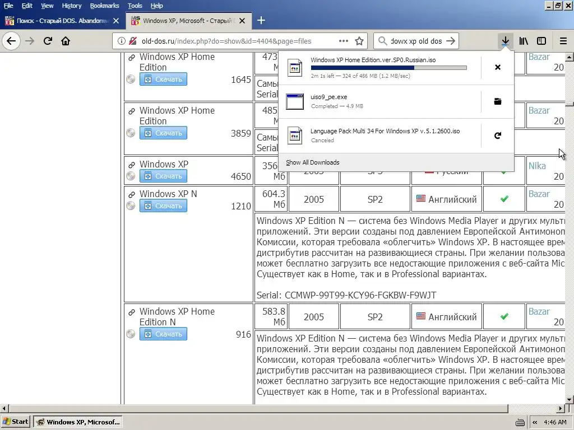Show site information icon in address bar
Screen dimensions: 574x430
[122, 41]
